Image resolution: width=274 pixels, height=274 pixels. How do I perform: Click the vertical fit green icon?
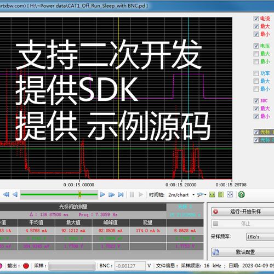[221, 195]
